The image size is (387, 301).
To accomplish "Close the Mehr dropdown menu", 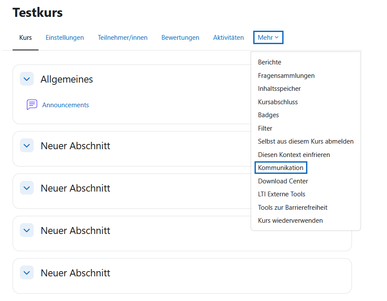I will tap(268, 38).
